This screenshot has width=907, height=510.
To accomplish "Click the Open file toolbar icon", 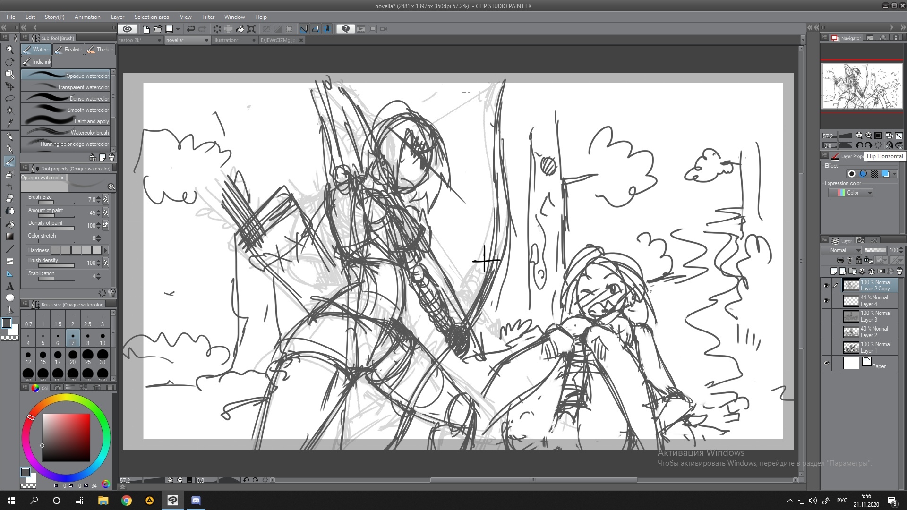I will point(157,29).
